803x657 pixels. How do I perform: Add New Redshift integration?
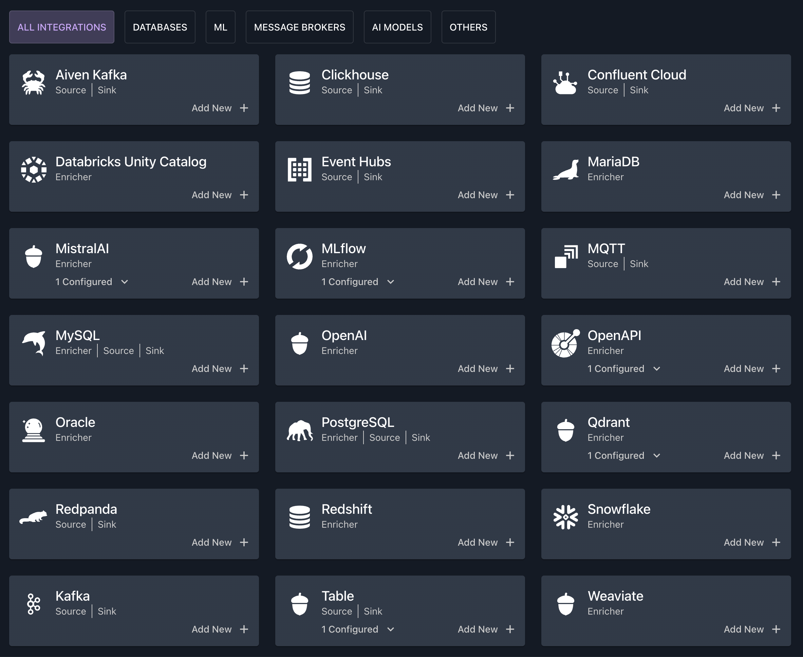[486, 542]
